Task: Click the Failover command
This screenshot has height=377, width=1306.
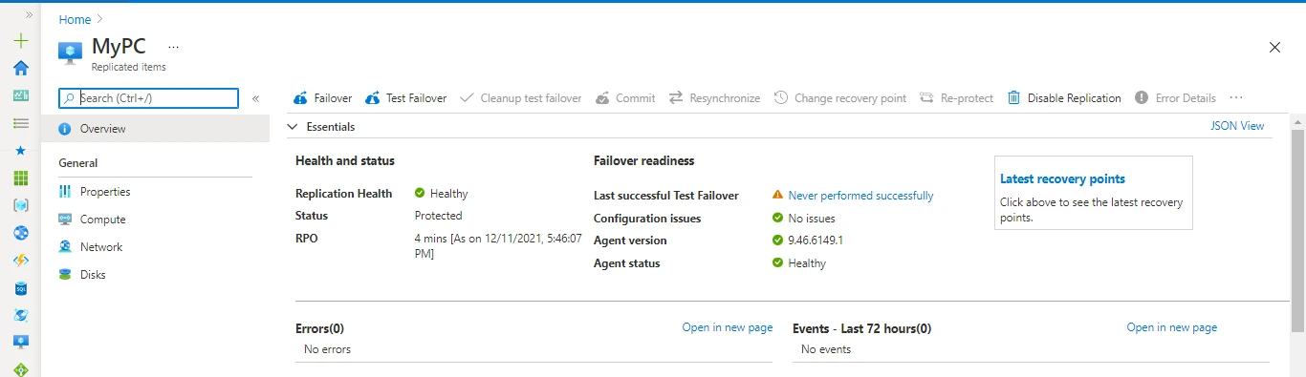Action: click(x=322, y=98)
